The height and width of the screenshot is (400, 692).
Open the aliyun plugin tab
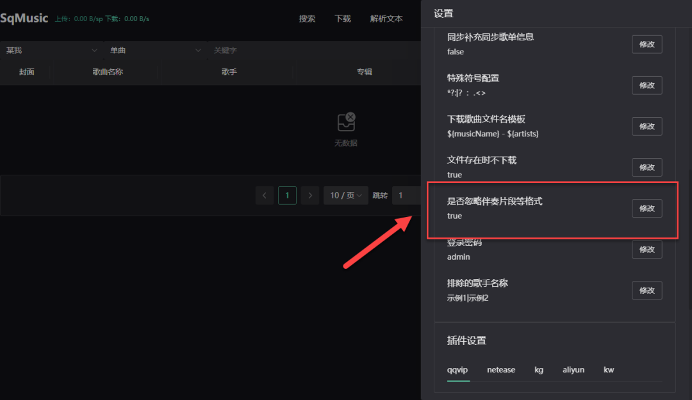[573, 370]
